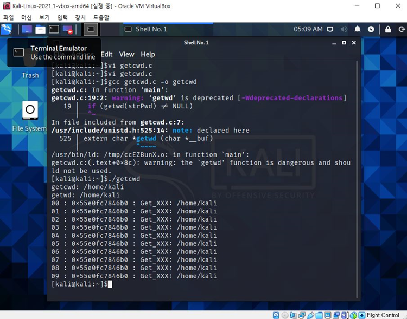Click the VirtualBox audio status icon

[293, 315]
